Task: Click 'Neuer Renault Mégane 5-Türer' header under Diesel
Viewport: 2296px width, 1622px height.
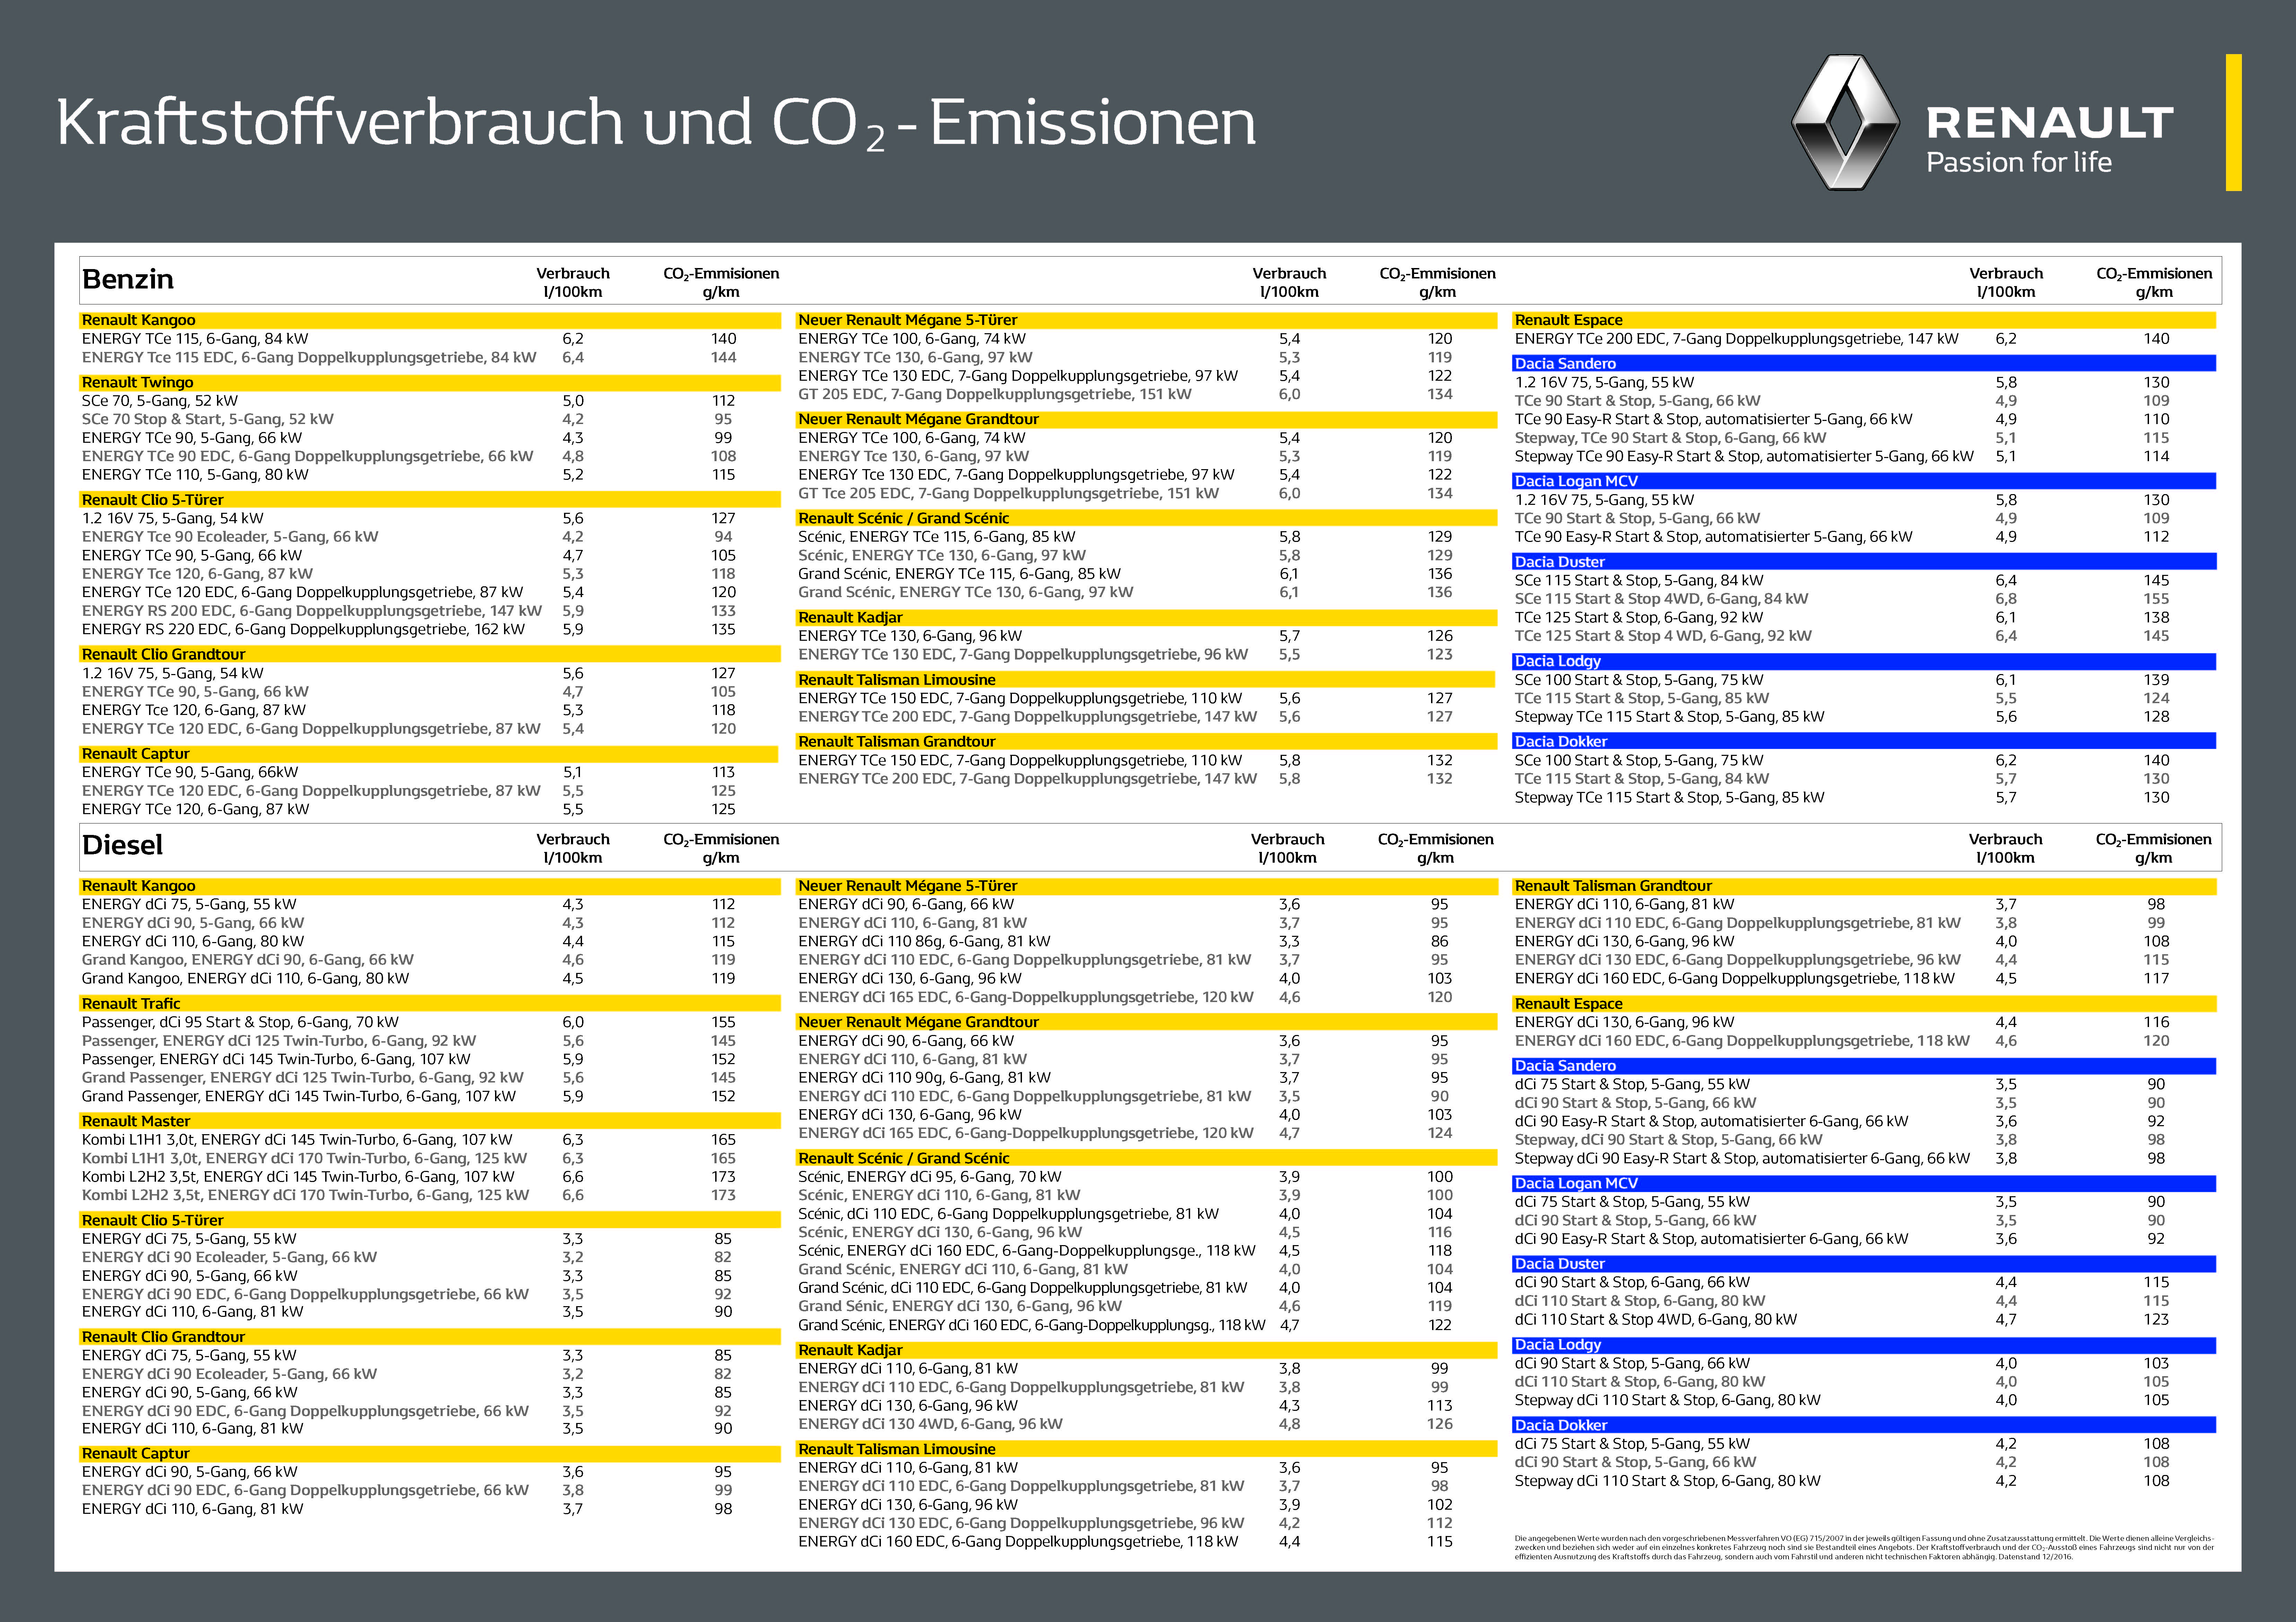Action: coord(1147,886)
